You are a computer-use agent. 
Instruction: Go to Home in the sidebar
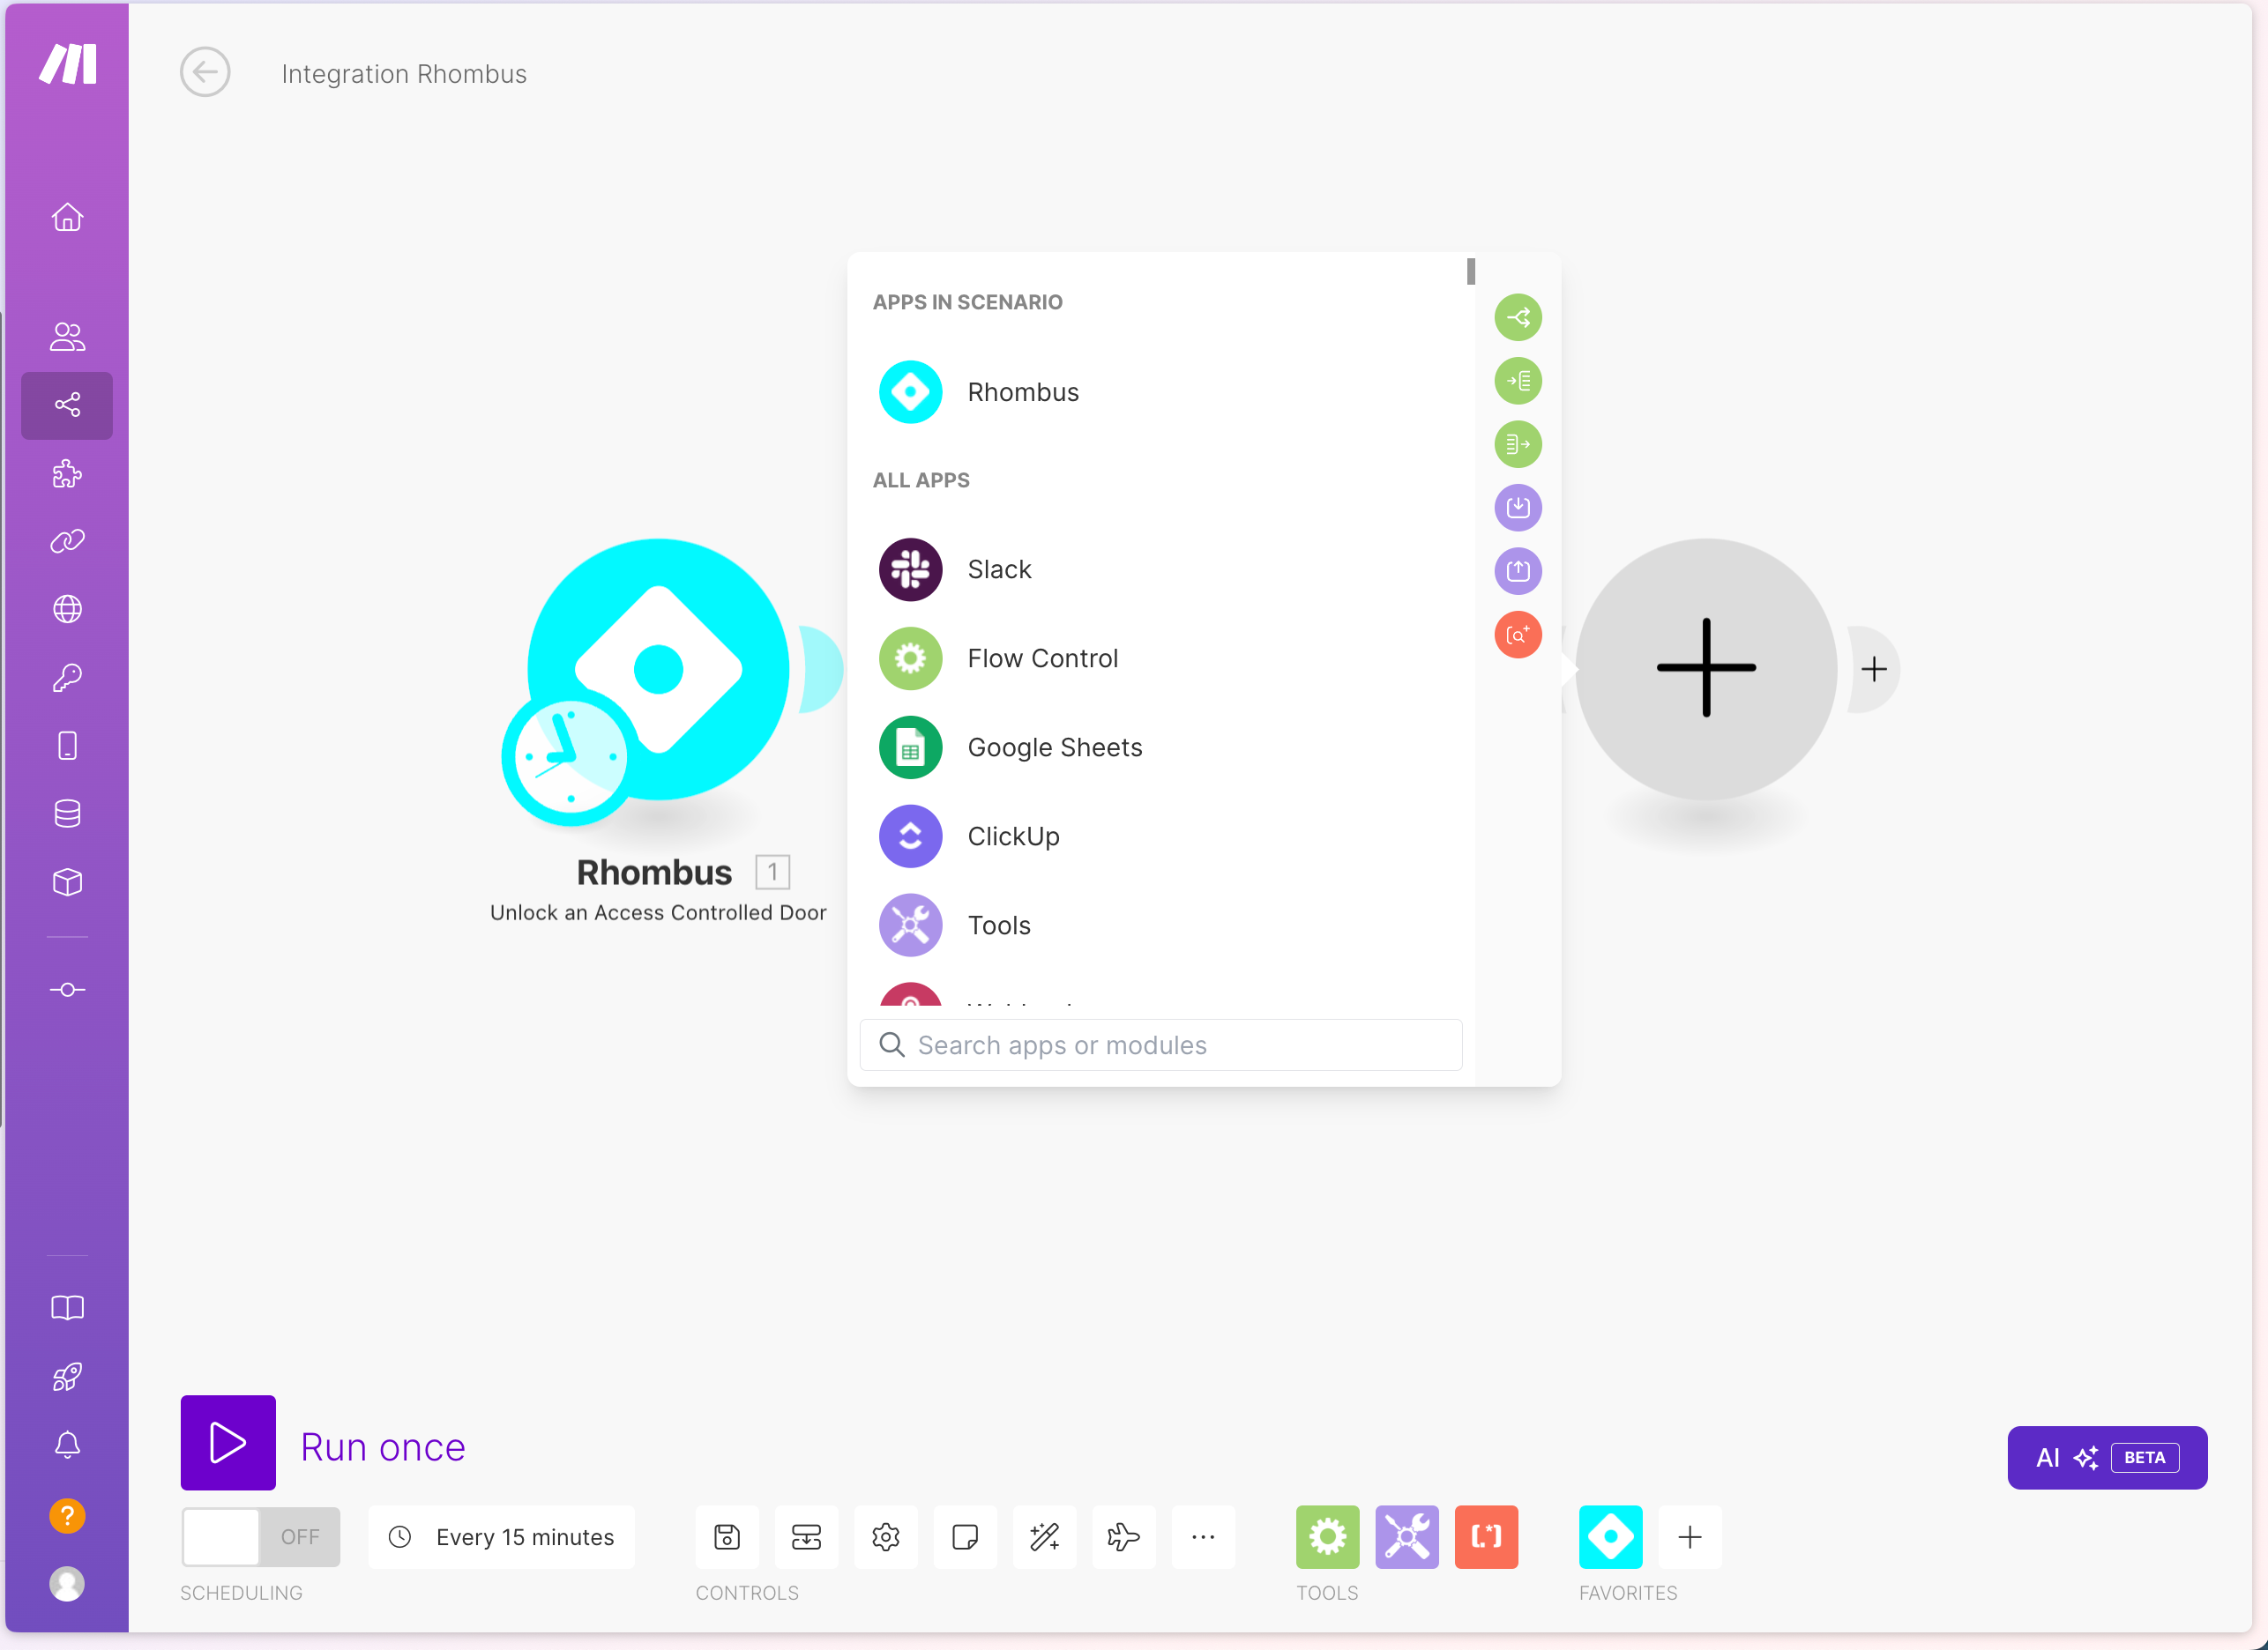(67, 217)
